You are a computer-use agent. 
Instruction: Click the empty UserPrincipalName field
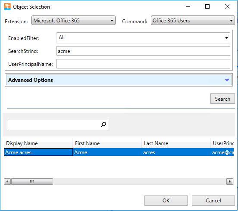143,64
